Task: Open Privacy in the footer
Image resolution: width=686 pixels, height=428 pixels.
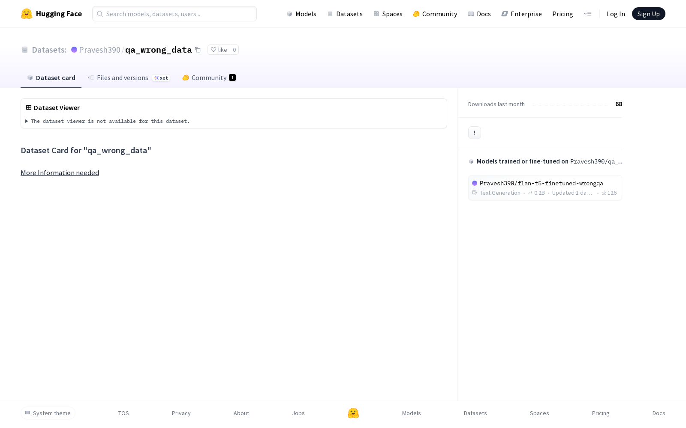Action: tap(181, 413)
